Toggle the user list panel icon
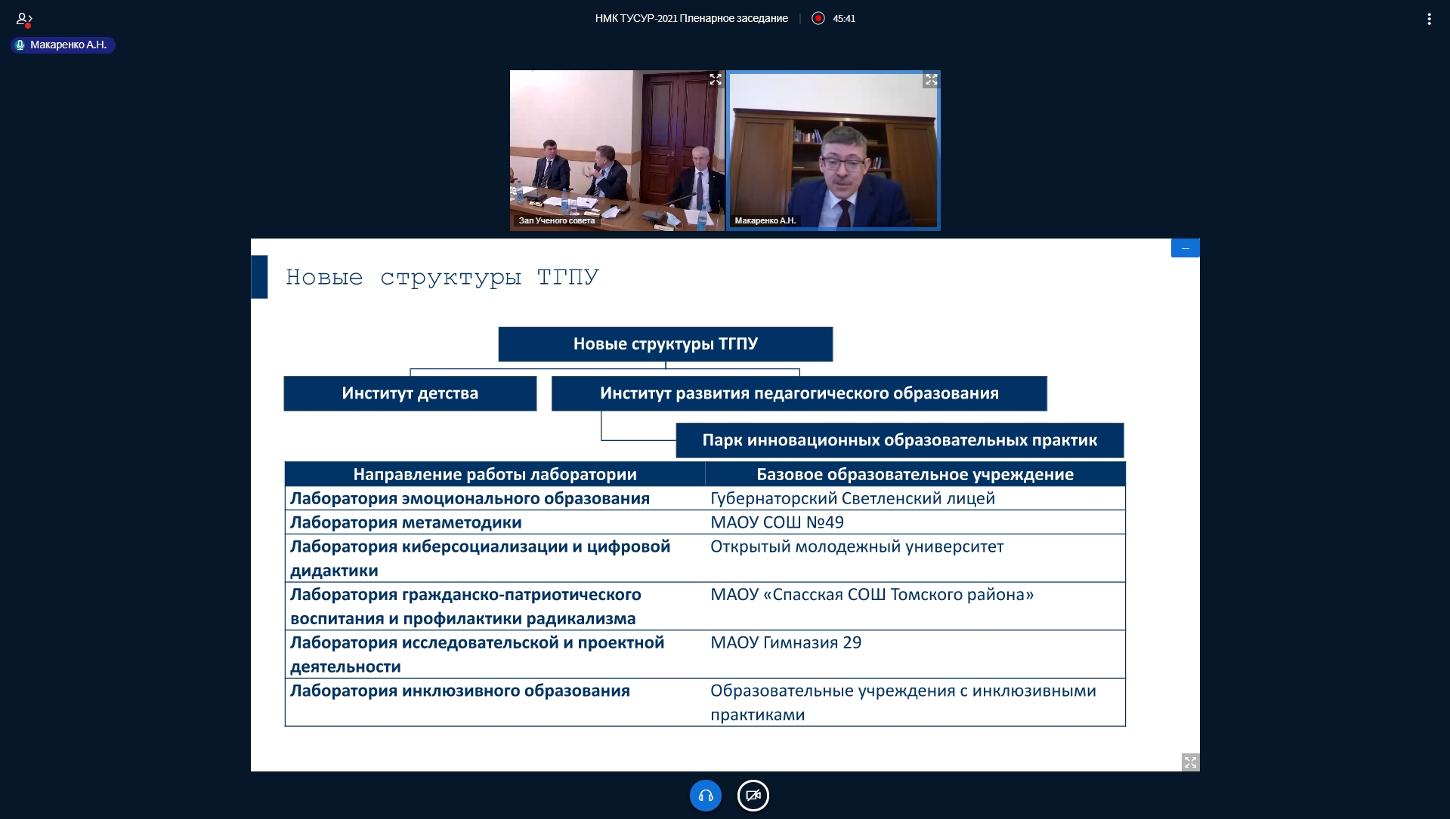 tap(24, 19)
